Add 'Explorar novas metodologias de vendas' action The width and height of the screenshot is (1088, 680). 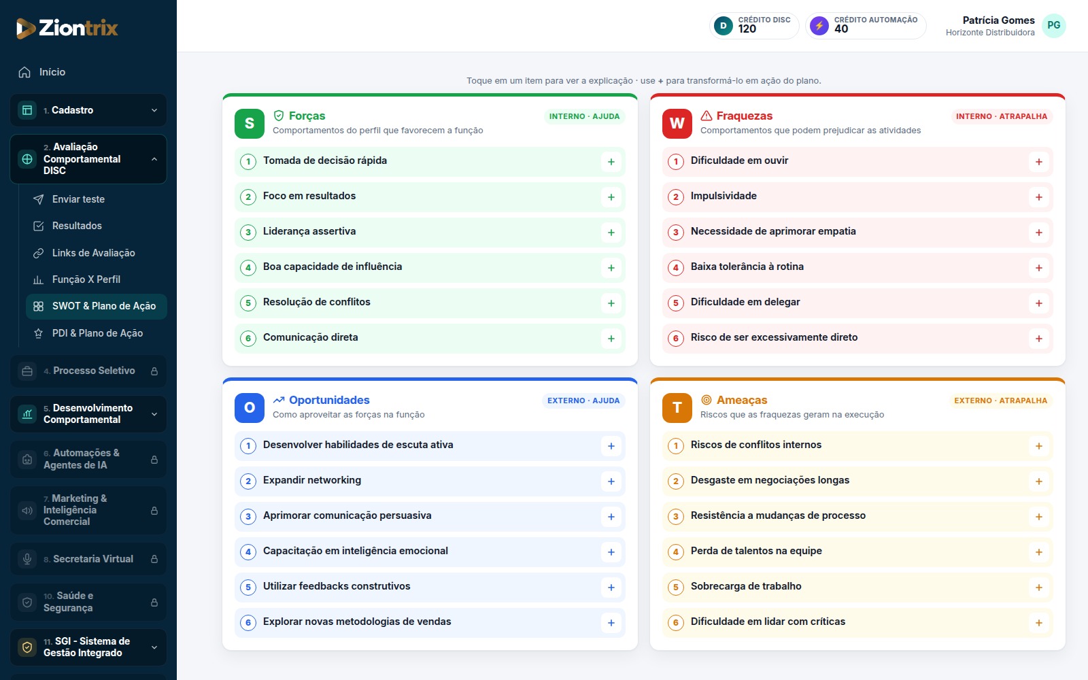click(x=611, y=623)
